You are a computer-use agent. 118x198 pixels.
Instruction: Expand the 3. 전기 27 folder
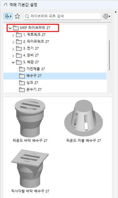pos(13,49)
